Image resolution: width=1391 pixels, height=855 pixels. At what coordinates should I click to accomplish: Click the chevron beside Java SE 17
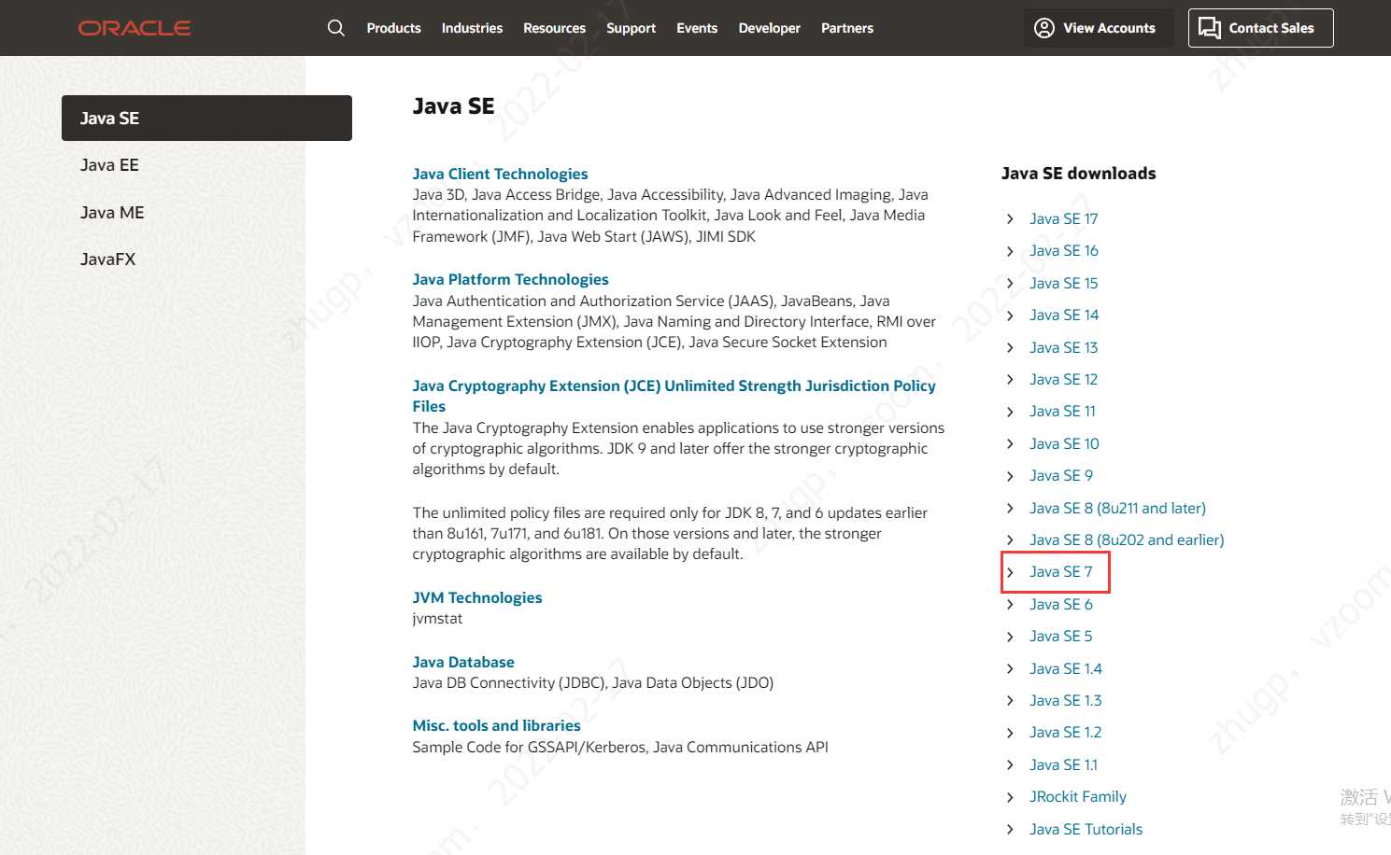tap(1010, 218)
